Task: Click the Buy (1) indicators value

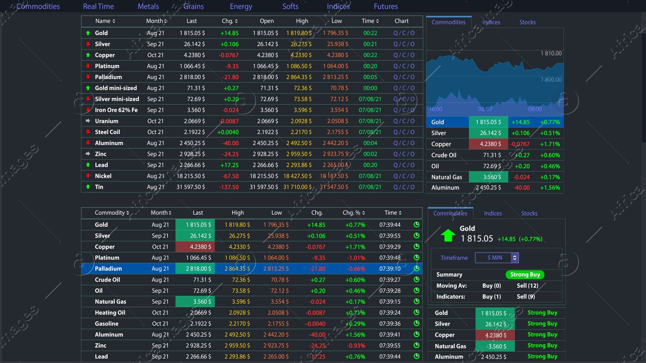Action: [x=491, y=296]
